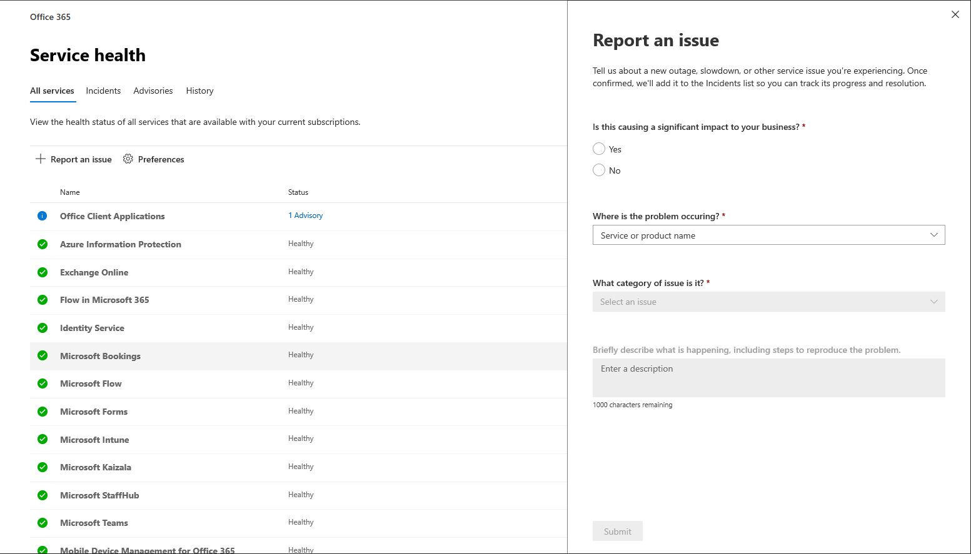Click the Report an issue button
The image size is (971, 554).
coord(74,159)
